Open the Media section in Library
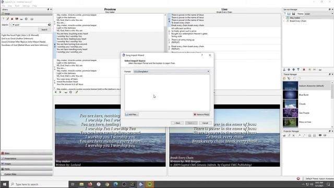The image size is (334, 188). [27, 169]
